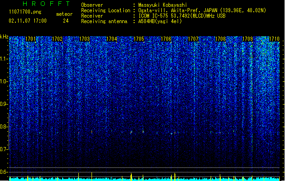Click the meteor label
Image resolution: width=285 pixels, height=181 pixels.
tap(64, 14)
